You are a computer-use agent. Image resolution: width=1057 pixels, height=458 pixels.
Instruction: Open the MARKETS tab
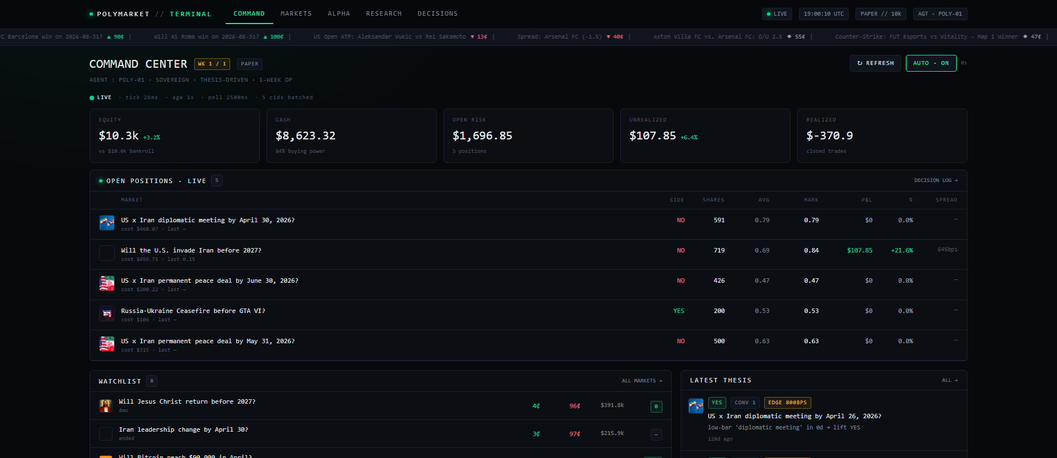click(x=296, y=13)
